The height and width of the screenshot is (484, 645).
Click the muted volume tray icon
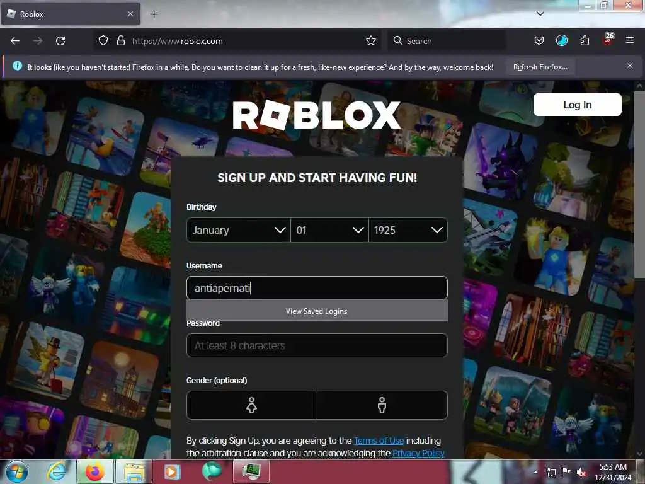pyautogui.click(x=581, y=472)
